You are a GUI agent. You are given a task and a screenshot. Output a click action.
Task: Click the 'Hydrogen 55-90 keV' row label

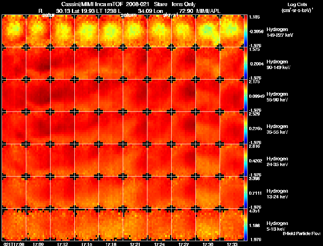(x=277, y=97)
